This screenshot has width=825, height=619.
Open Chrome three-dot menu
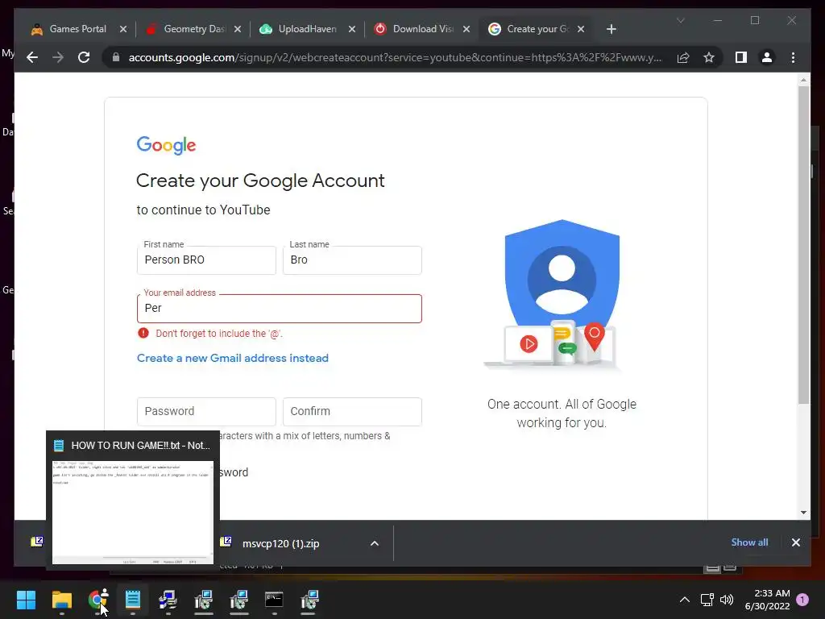(793, 57)
